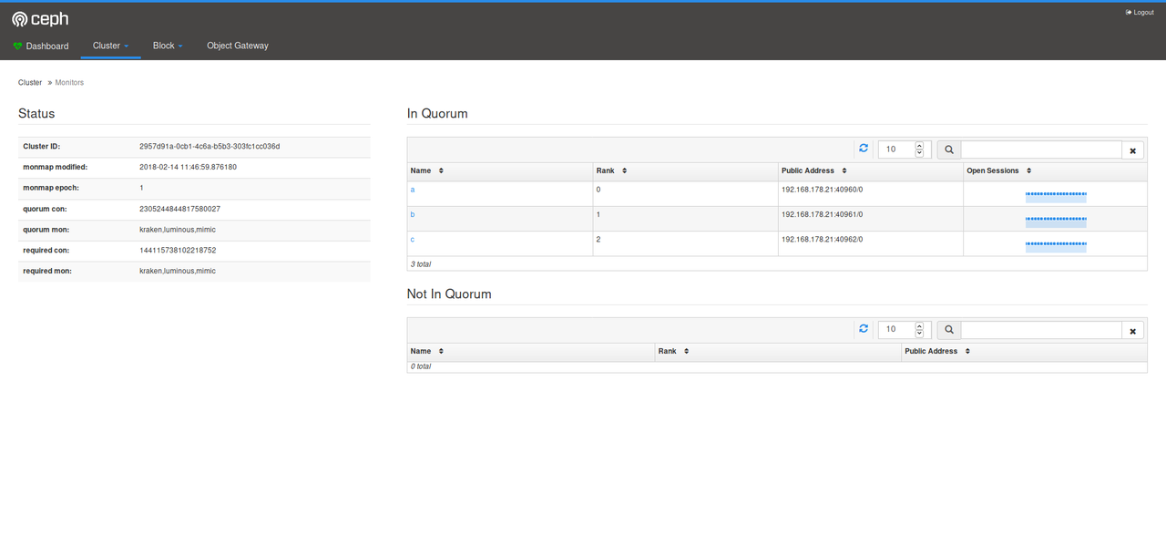Open monitor a details link
The height and width of the screenshot is (536, 1166).
[413, 190]
